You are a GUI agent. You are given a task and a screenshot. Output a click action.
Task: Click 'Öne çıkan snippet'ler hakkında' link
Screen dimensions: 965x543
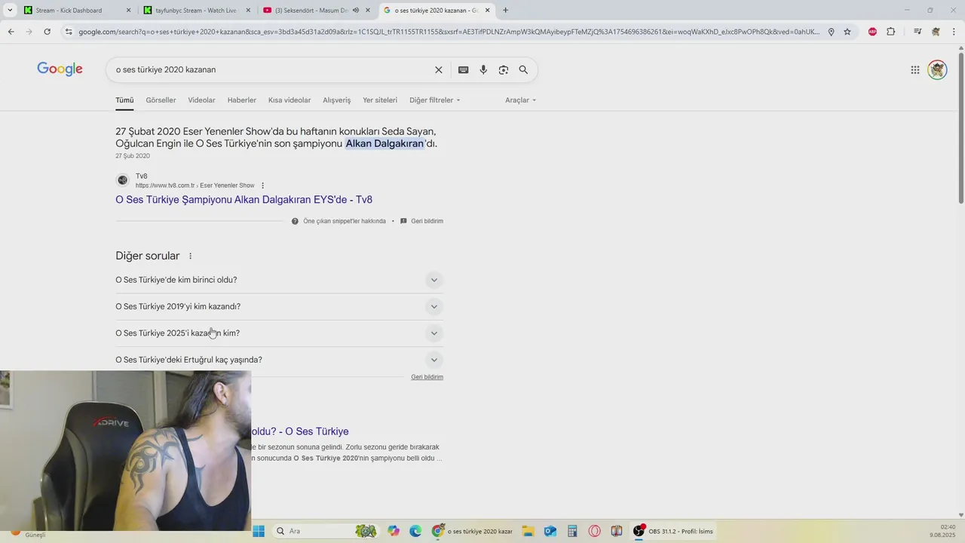(x=345, y=221)
